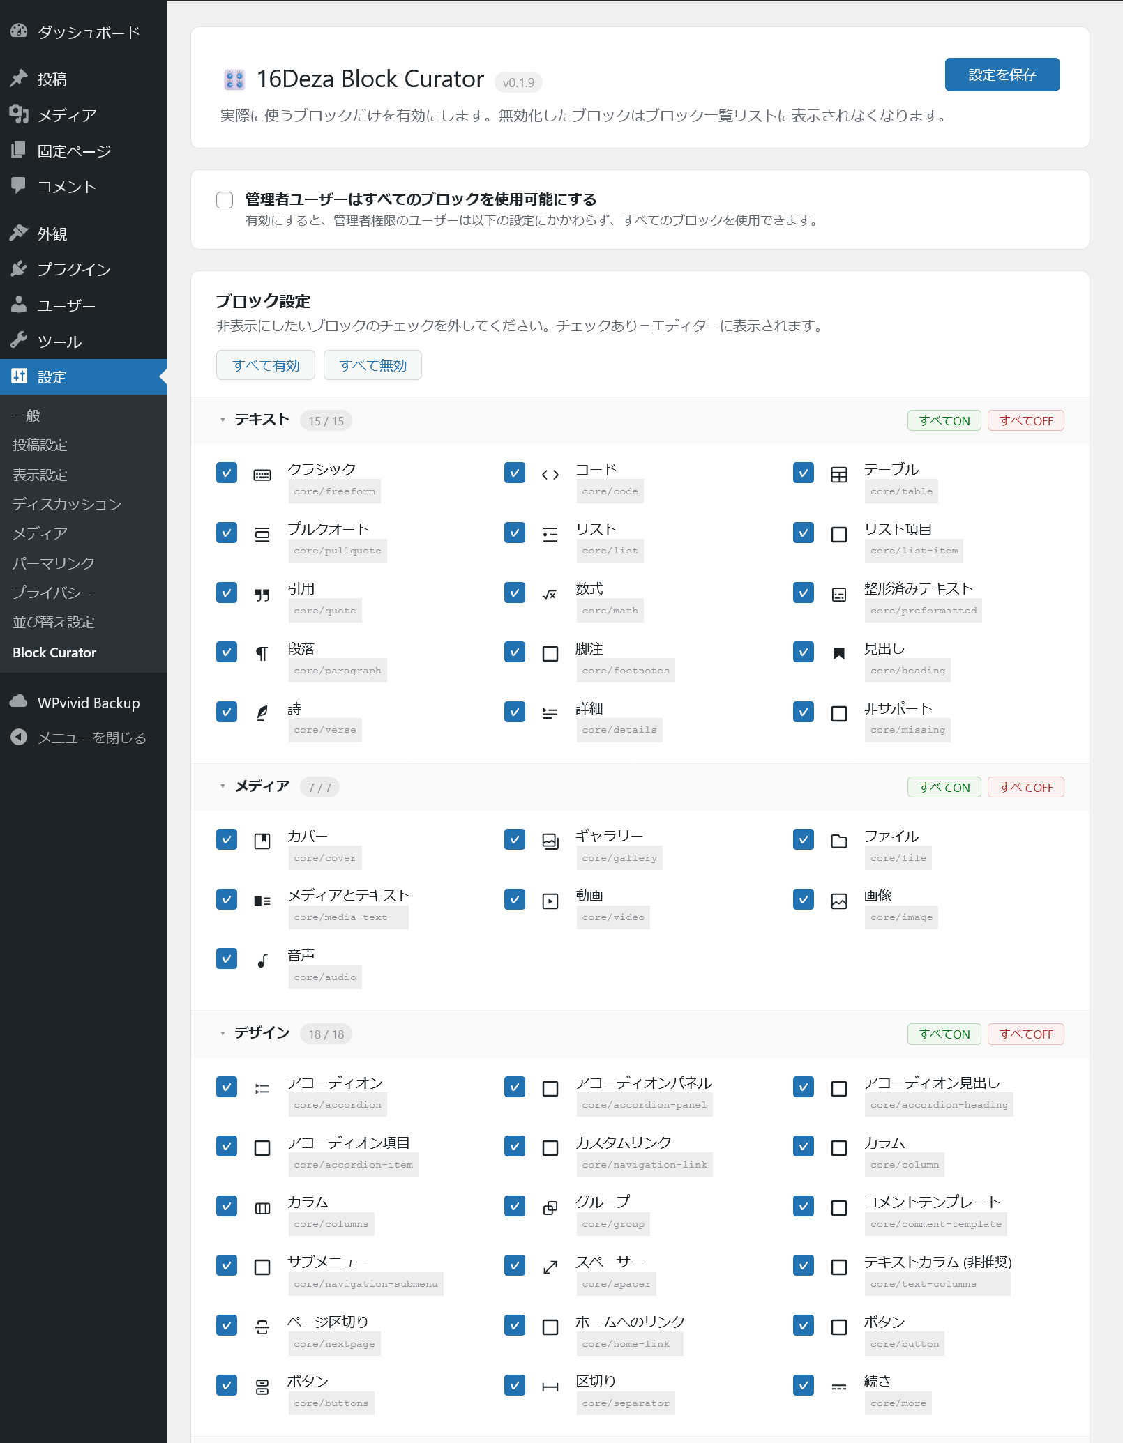Image resolution: width=1123 pixels, height=1443 pixels.
Task: Click the image block icon
Action: coord(839,901)
